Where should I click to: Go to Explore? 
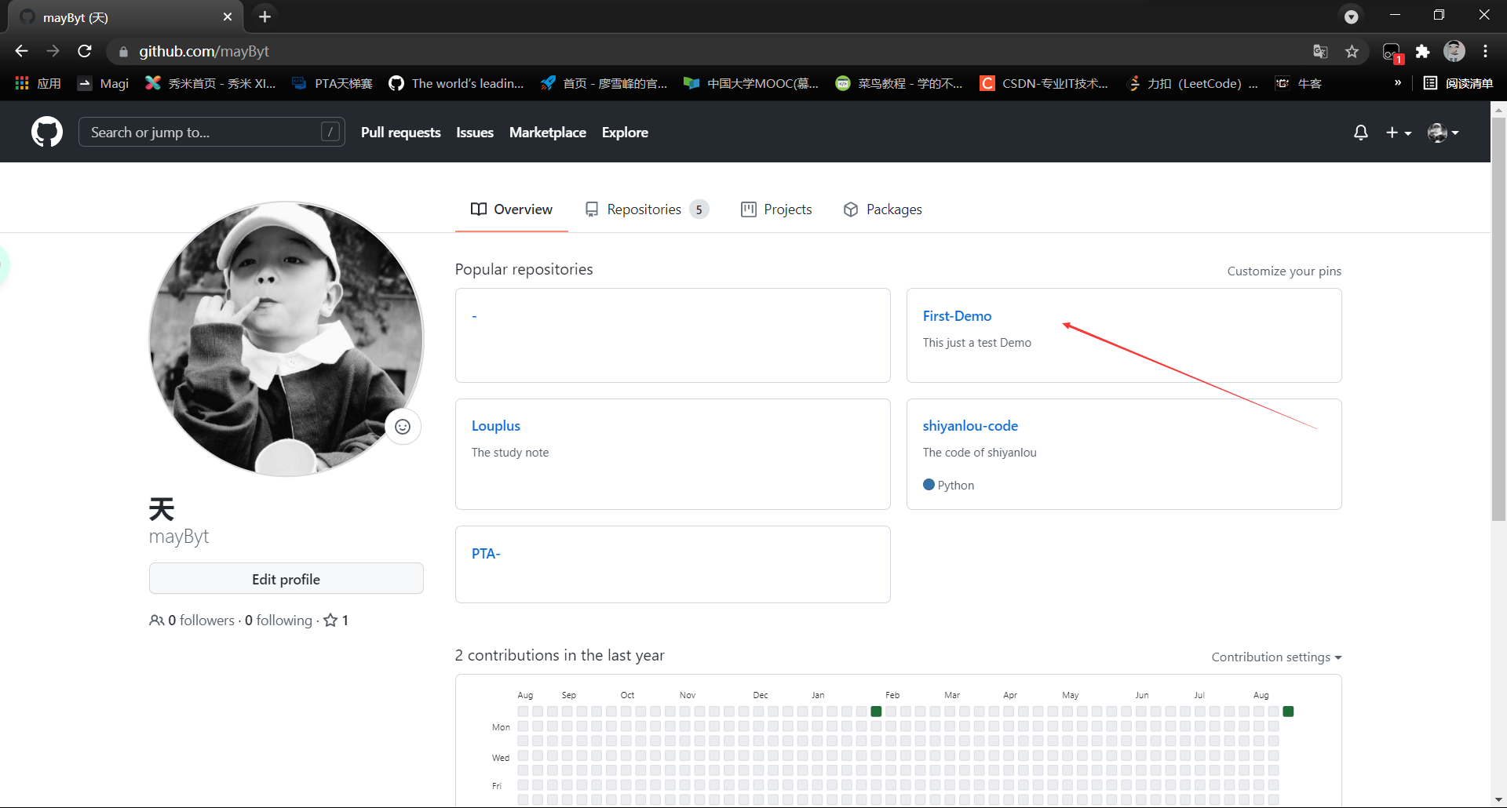tap(625, 133)
